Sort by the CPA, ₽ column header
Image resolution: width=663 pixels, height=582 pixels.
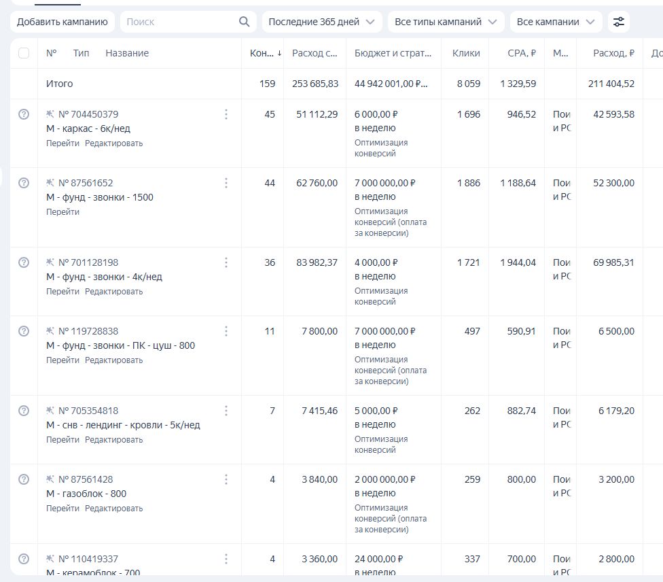click(521, 53)
